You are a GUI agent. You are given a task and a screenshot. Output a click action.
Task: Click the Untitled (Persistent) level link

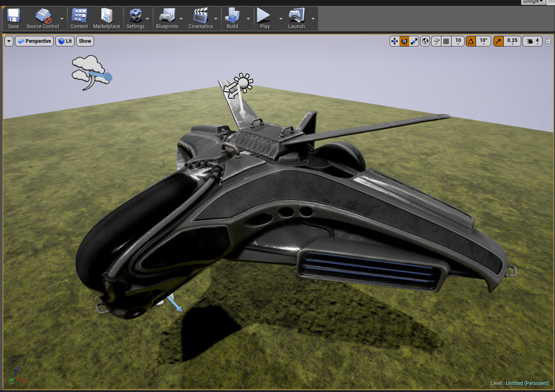(x=527, y=383)
